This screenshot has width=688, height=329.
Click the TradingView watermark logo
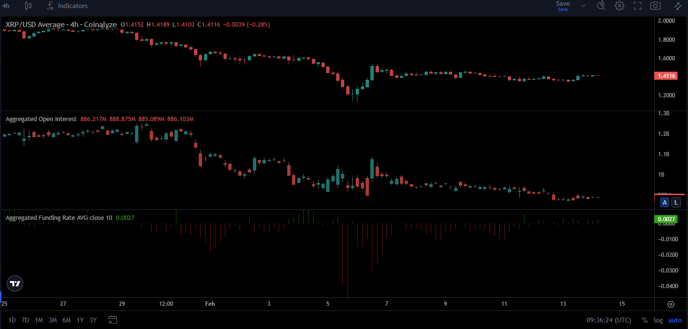point(15,283)
